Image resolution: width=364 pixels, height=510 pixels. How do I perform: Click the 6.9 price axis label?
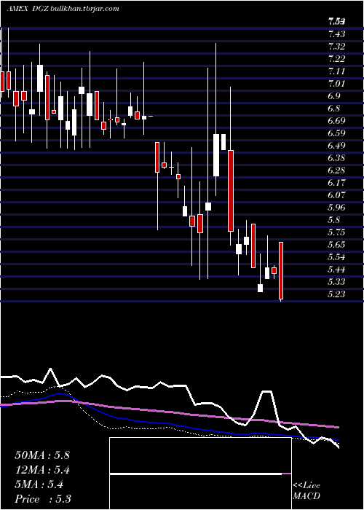[x=334, y=96]
